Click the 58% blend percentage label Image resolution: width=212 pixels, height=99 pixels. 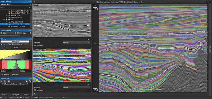[x=95, y=9]
